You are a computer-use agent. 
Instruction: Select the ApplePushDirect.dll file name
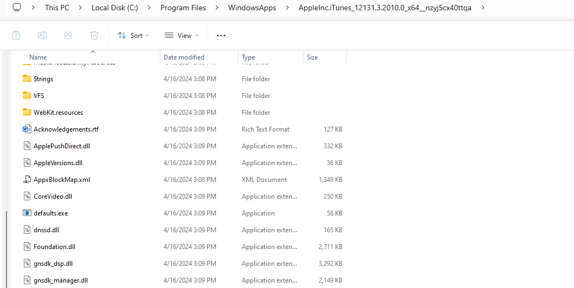click(61, 146)
